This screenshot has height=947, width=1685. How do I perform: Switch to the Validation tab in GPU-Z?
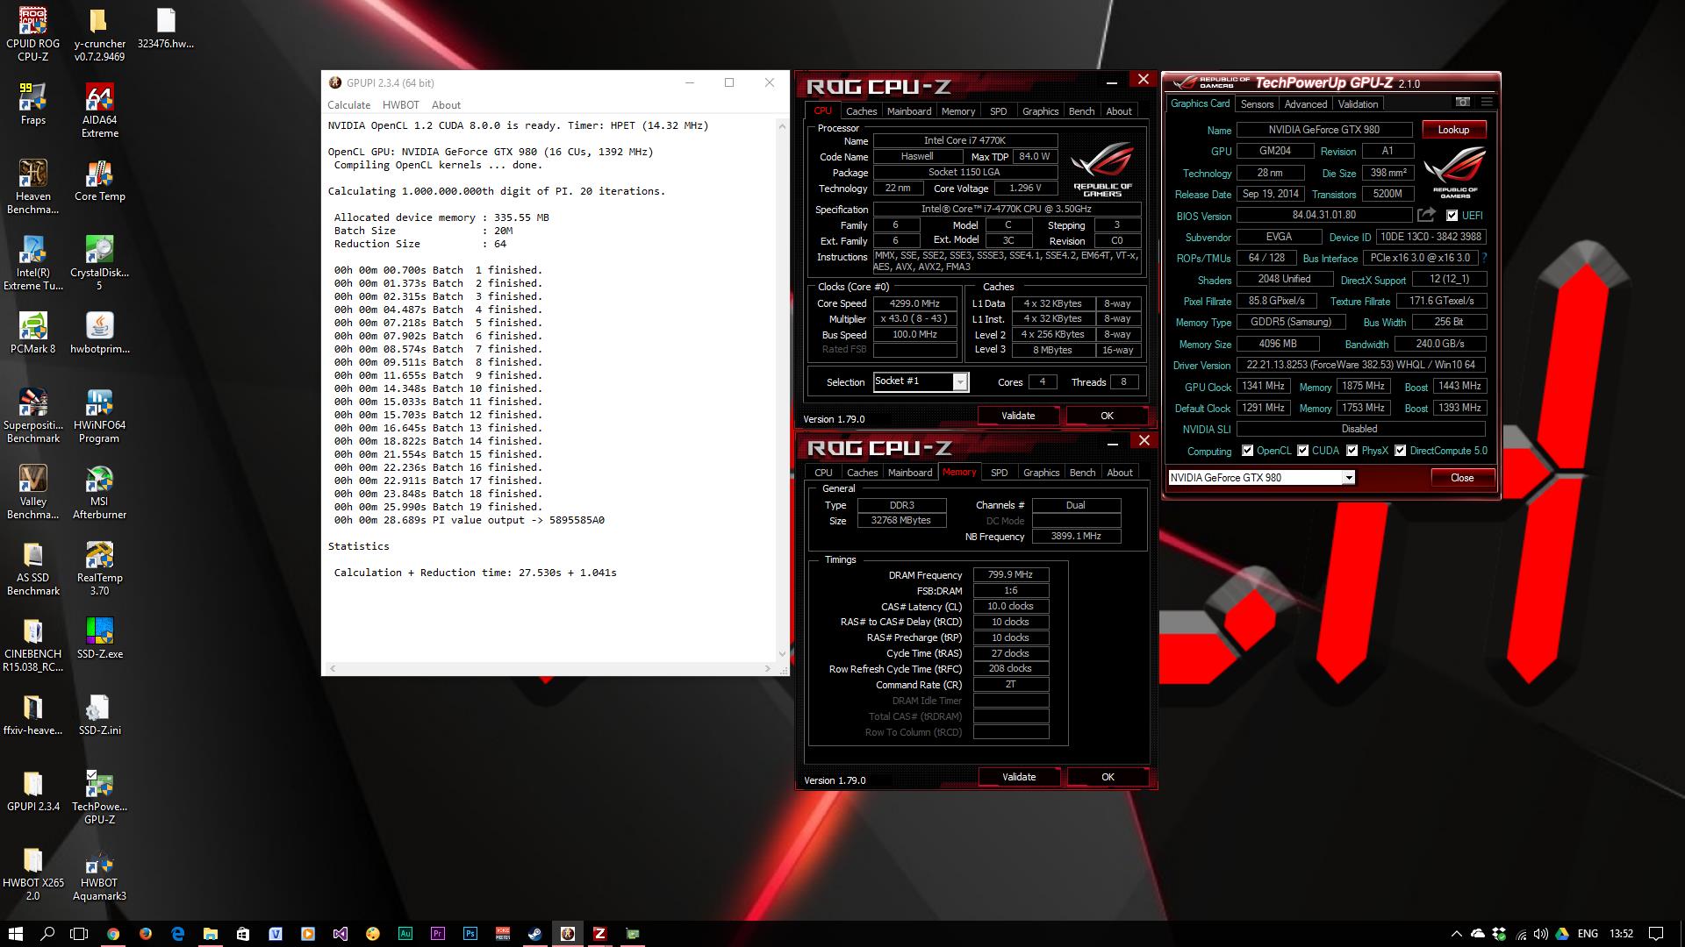click(x=1358, y=103)
